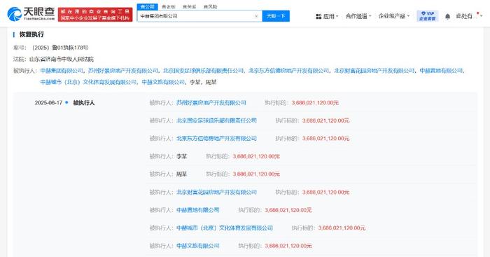Switch to the 查老板 search tab

pos(169,6)
